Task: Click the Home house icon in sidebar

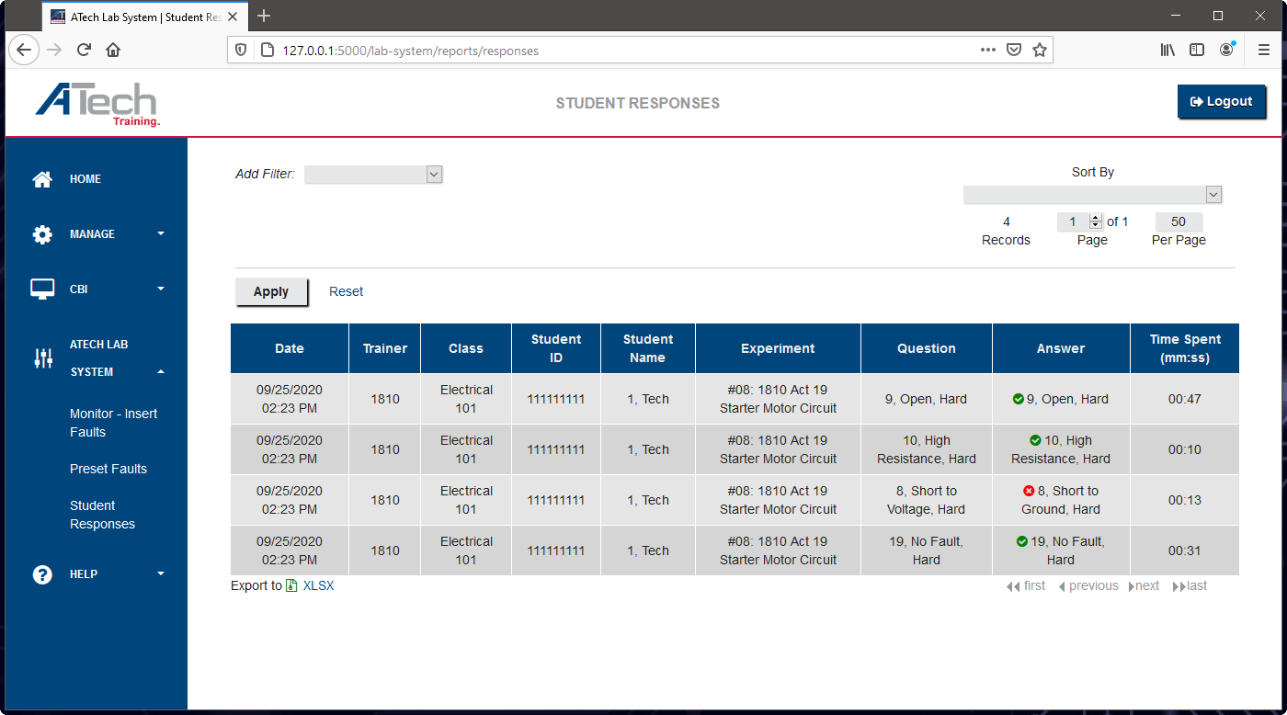Action: 42,179
